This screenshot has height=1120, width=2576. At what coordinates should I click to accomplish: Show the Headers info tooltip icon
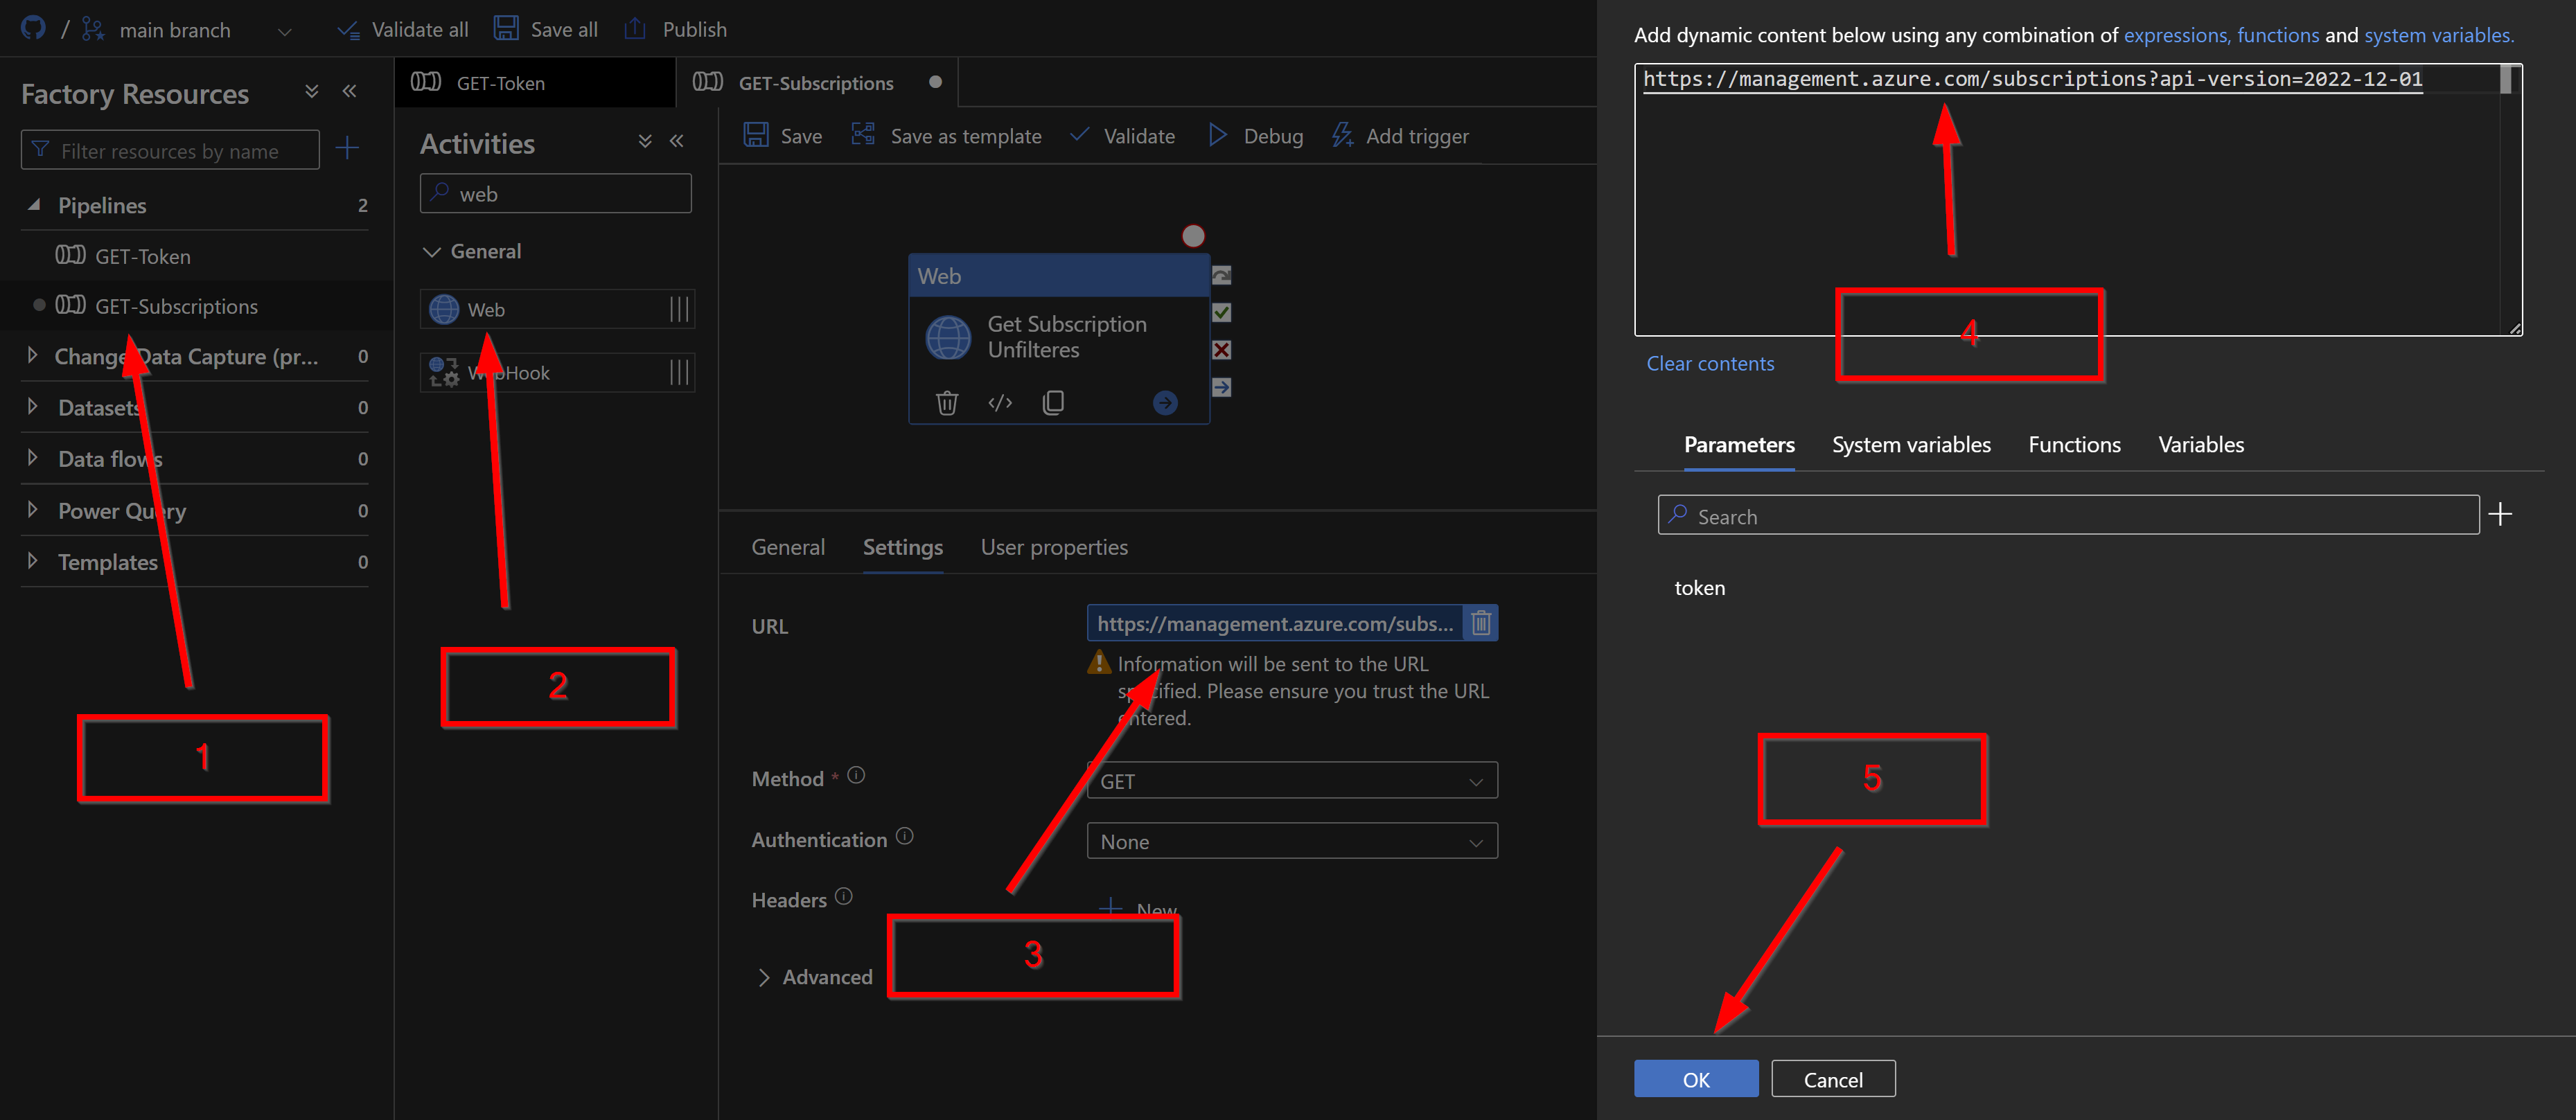[x=843, y=896]
